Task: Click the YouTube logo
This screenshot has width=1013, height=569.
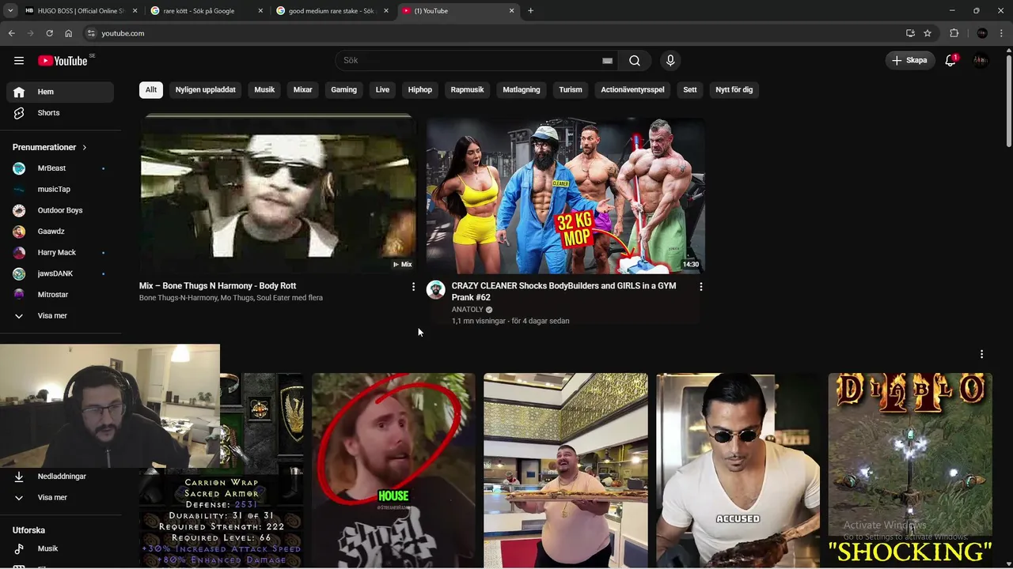Action: tap(63, 61)
